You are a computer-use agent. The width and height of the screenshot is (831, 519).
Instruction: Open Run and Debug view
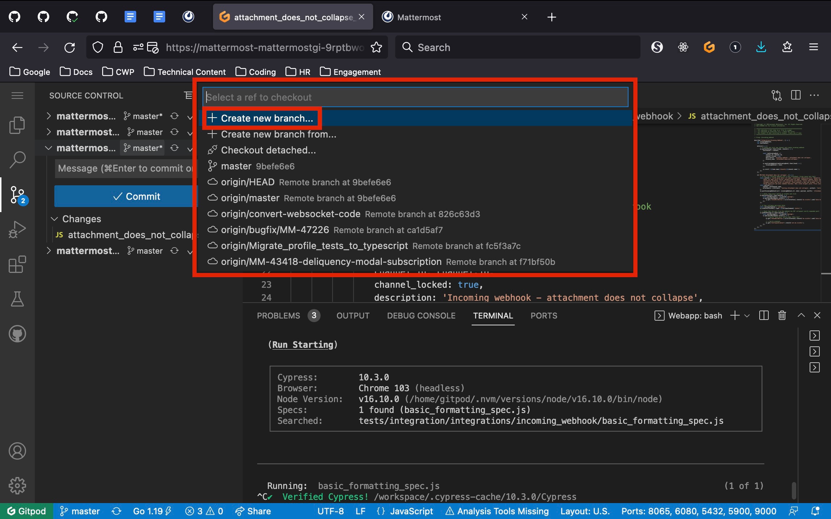click(x=17, y=229)
